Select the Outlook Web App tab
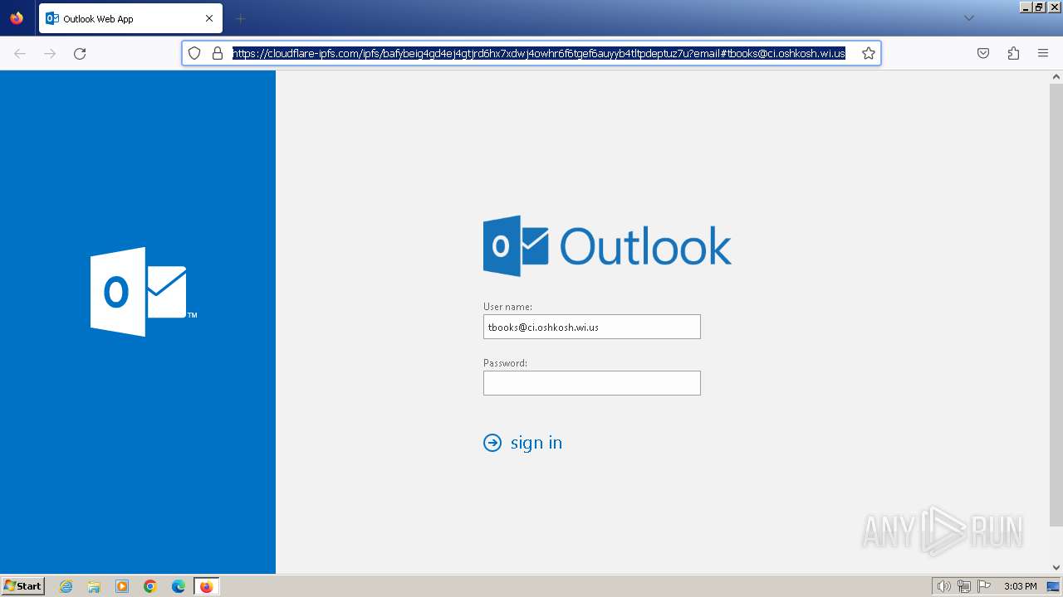 [x=130, y=18]
